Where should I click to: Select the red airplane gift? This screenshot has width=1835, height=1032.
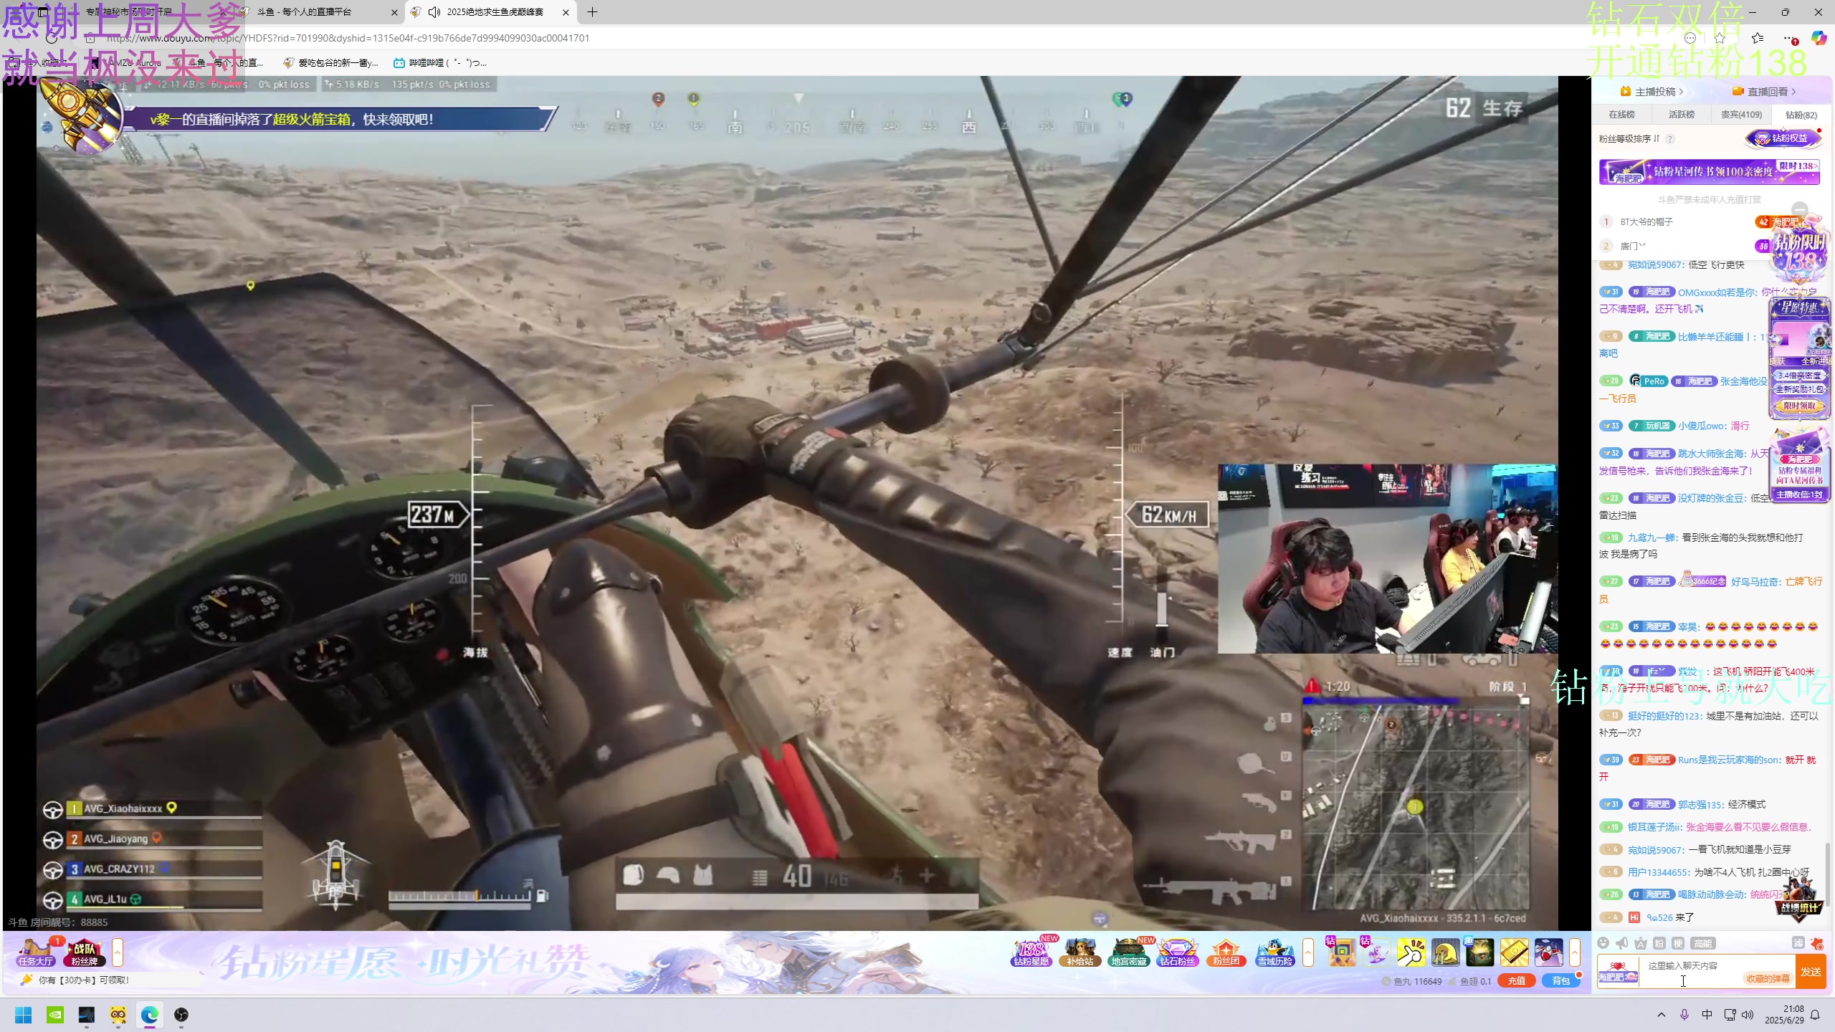coord(1548,952)
